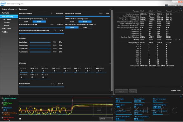Open Profiles in the sidebar
The height and width of the screenshot is (122, 183).
click(4, 32)
